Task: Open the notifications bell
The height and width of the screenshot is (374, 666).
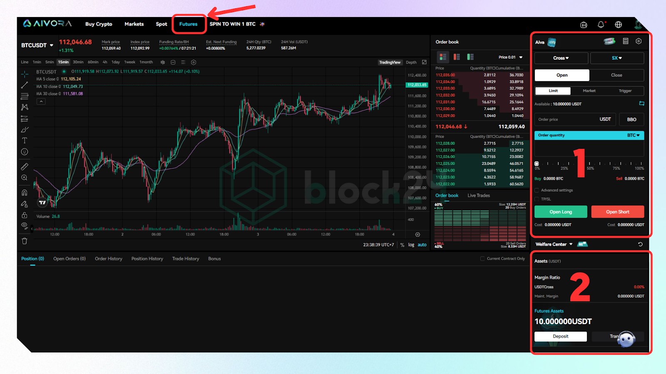Action: coord(601,25)
